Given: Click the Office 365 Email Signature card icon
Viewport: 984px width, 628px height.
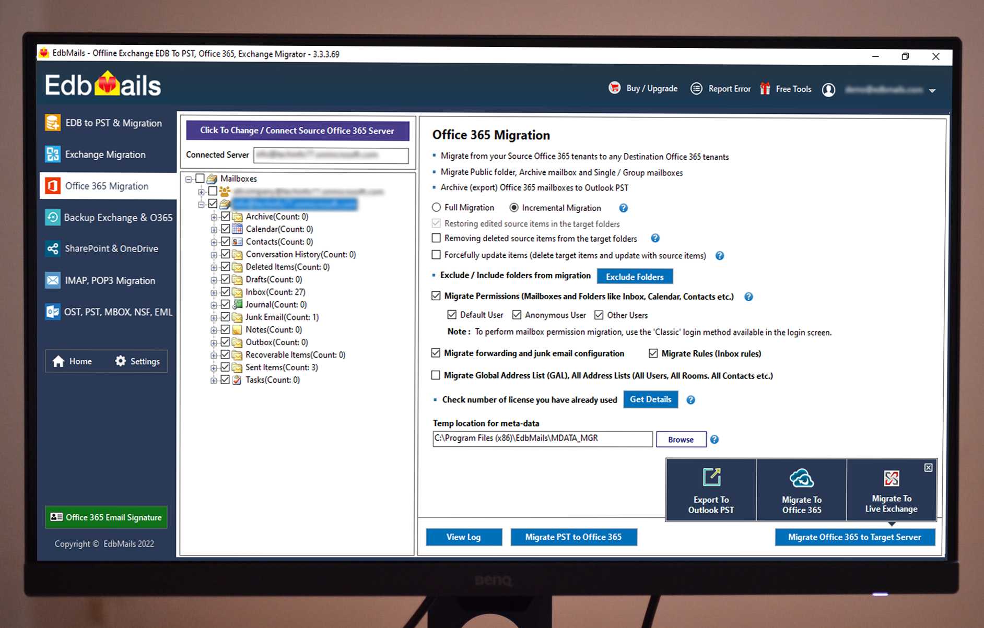Looking at the screenshot, I should [56, 517].
